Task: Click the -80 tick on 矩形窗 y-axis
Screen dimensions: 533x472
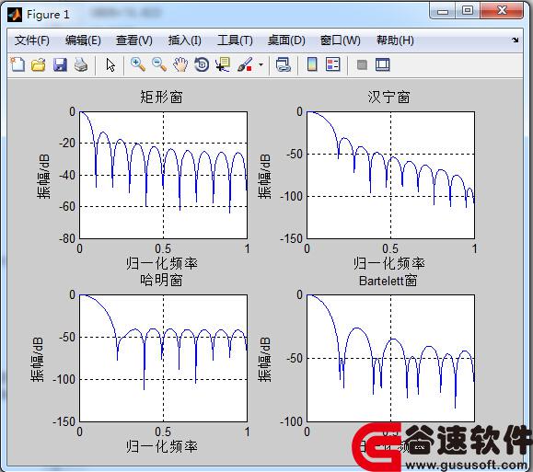Action: click(x=67, y=238)
